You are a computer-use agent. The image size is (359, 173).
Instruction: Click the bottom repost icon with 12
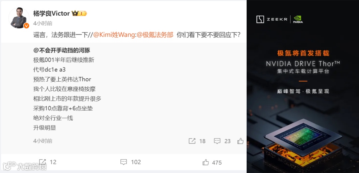43,162
